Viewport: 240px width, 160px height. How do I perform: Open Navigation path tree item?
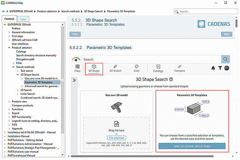click(25, 59)
